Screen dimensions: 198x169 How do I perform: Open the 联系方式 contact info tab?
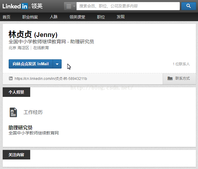[x=179, y=78]
